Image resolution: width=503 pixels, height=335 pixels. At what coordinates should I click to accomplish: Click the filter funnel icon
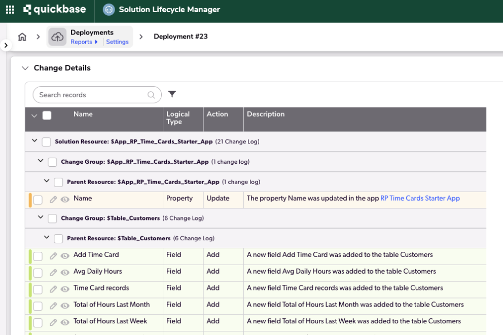click(172, 94)
